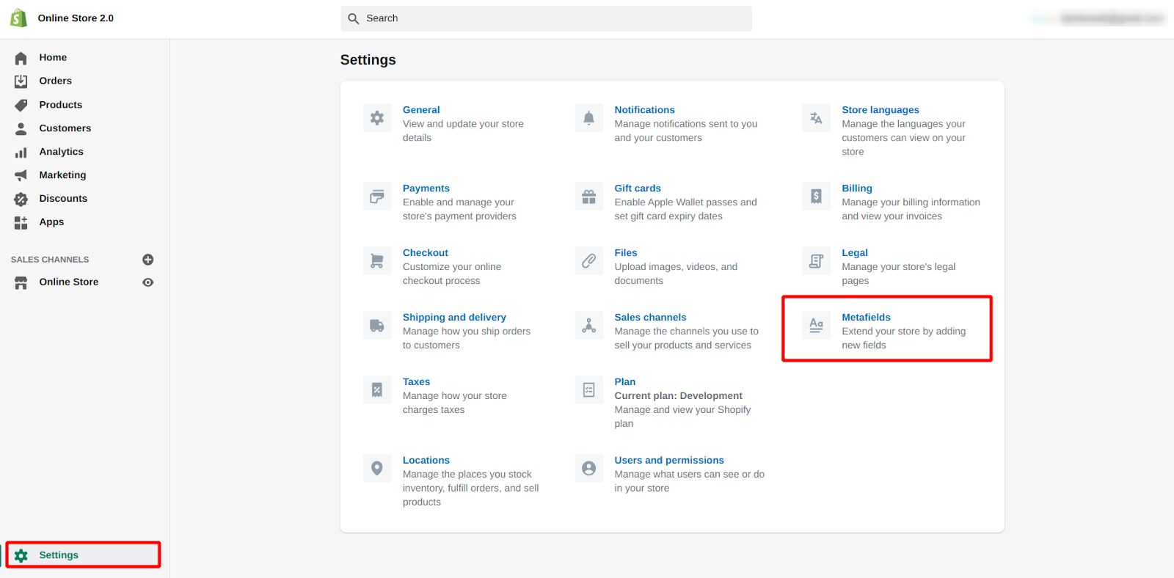1174x578 pixels.
Task: Open Home in the sidebar
Action: pyautogui.click(x=53, y=57)
